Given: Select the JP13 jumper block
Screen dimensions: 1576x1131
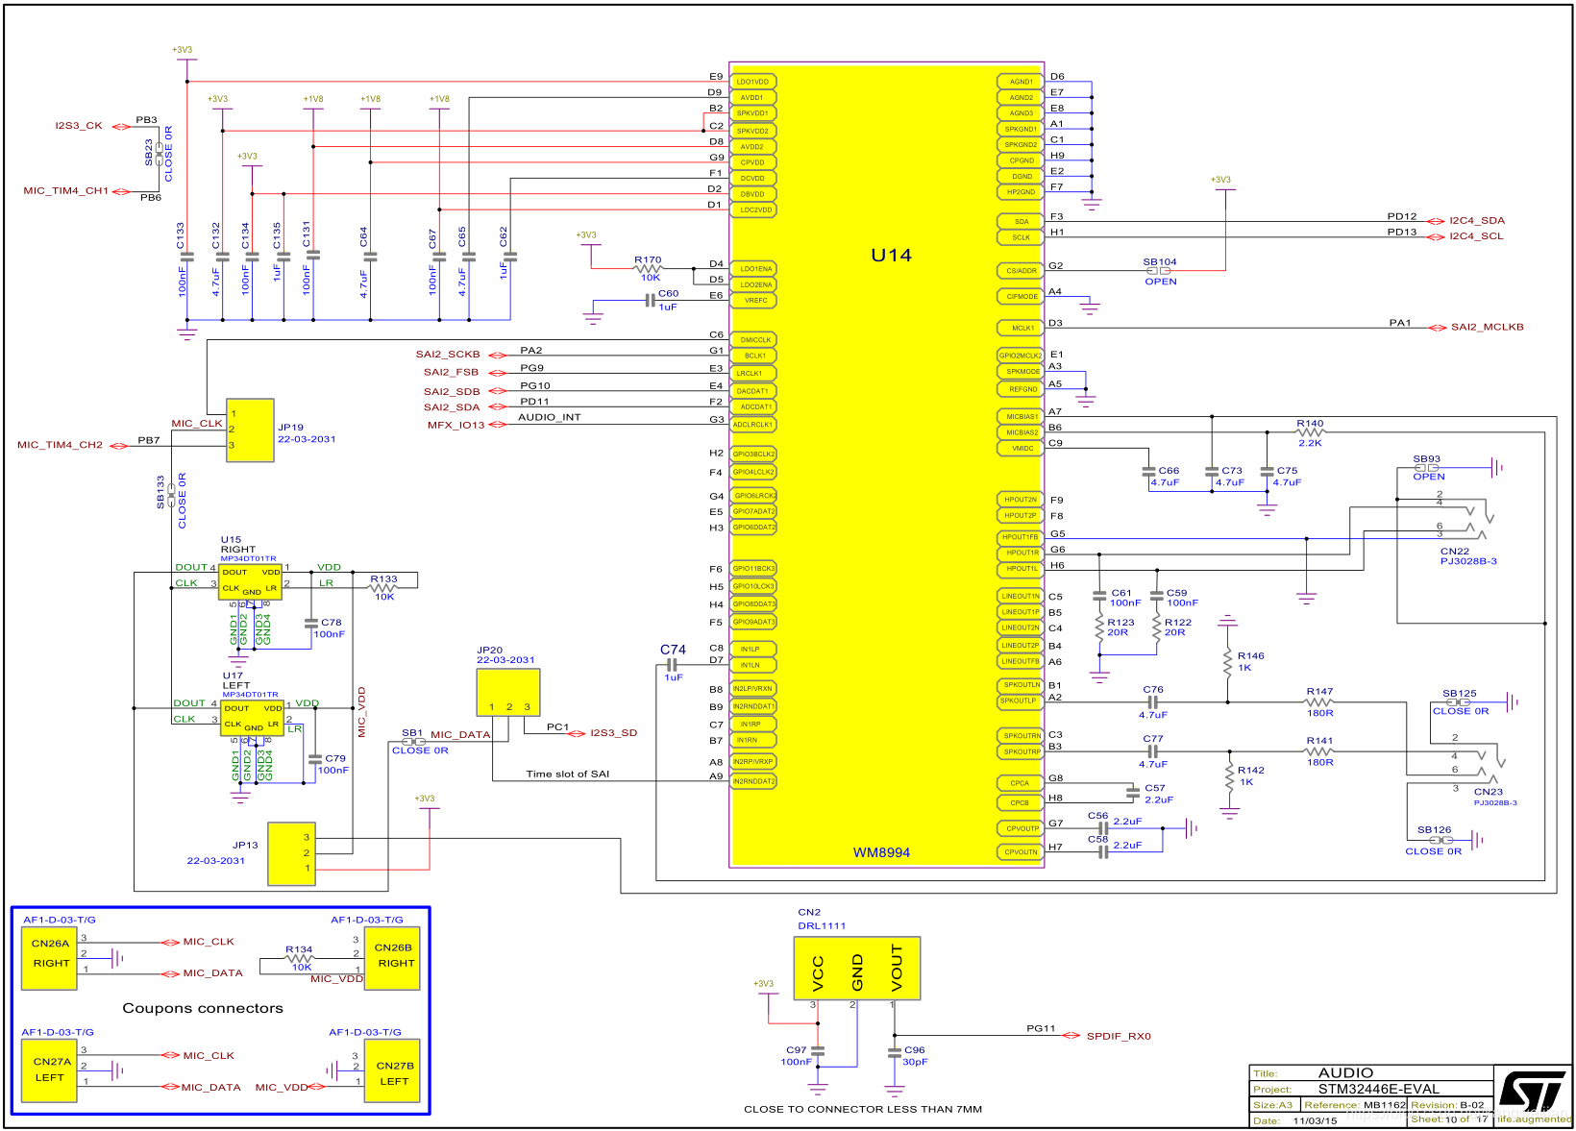Looking at the screenshot, I should tap(292, 853).
